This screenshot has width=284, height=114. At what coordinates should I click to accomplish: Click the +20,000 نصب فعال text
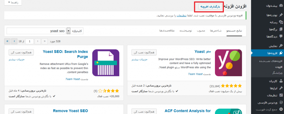coord(108,96)
